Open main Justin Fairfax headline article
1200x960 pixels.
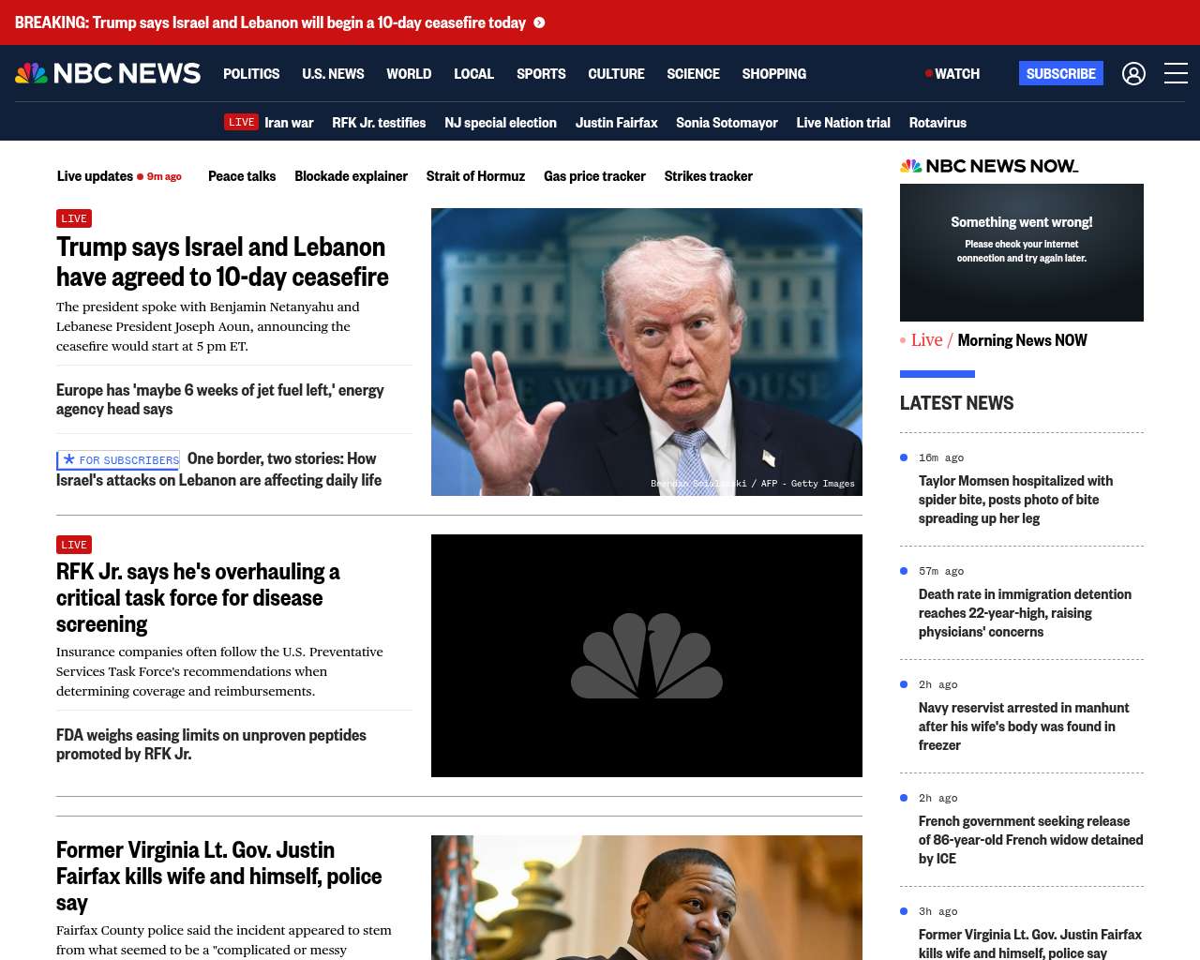219,876
